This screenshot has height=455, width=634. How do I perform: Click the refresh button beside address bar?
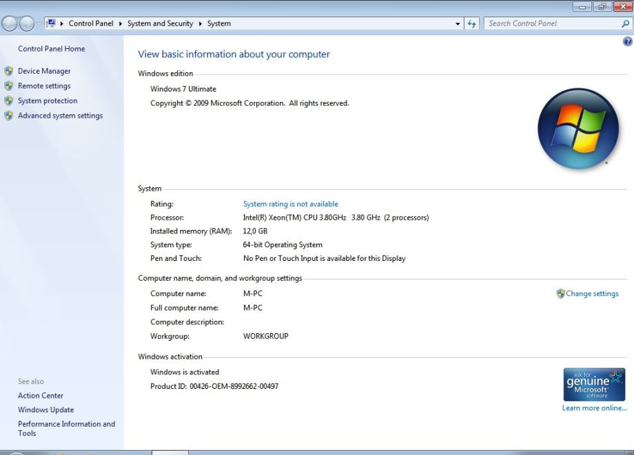pos(472,23)
